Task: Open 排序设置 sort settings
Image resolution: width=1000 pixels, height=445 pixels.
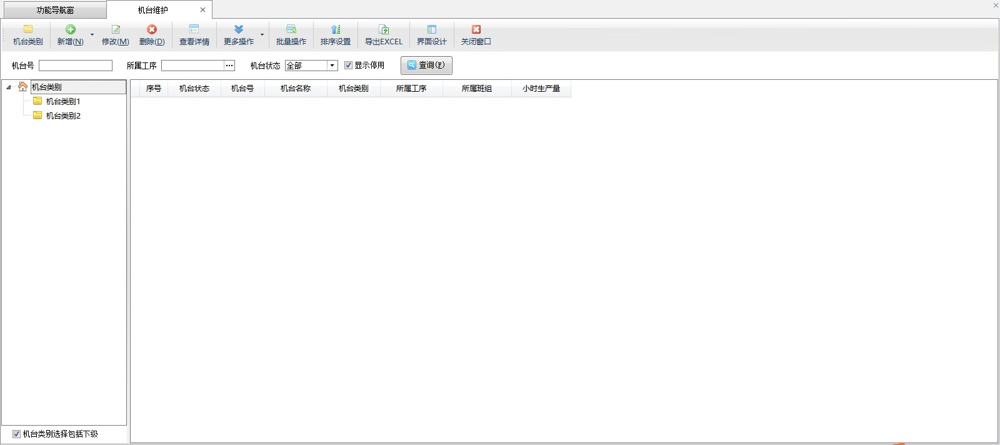Action: coord(336,29)
